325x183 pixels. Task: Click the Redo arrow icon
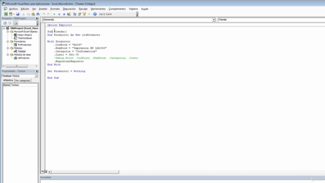49,14
